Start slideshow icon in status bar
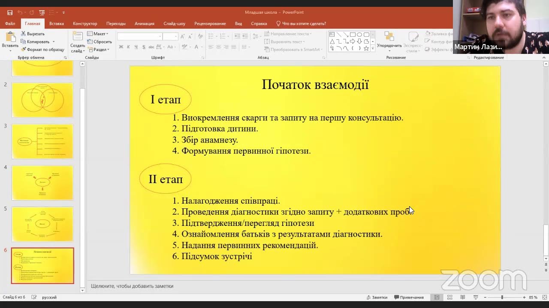The height and width of the screenshot is (308, 549). pos(476,297)
